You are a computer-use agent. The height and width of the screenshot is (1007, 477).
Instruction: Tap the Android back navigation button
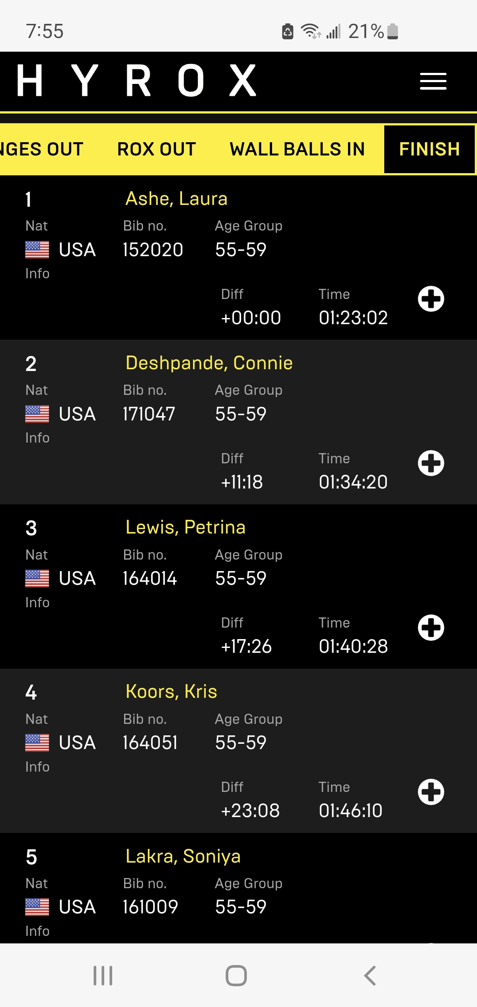(x=370, y=976)
